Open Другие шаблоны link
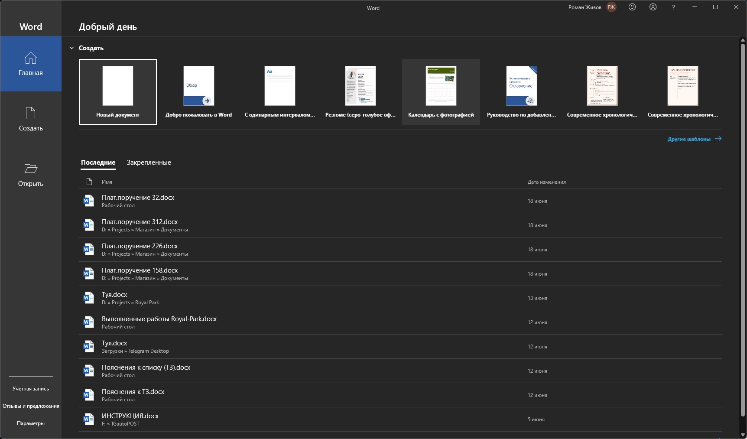747x439 pixels. click(x=695, y=139)
